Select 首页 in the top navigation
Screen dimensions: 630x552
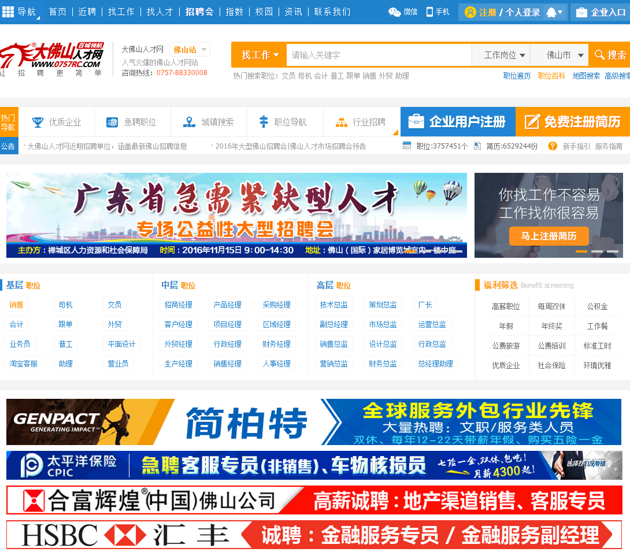pos(57,12)
